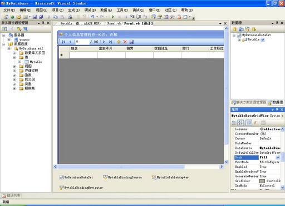Click the Toolbox wrench icon in the toolbar
285x206 pixels.
[x=173, y=17]
